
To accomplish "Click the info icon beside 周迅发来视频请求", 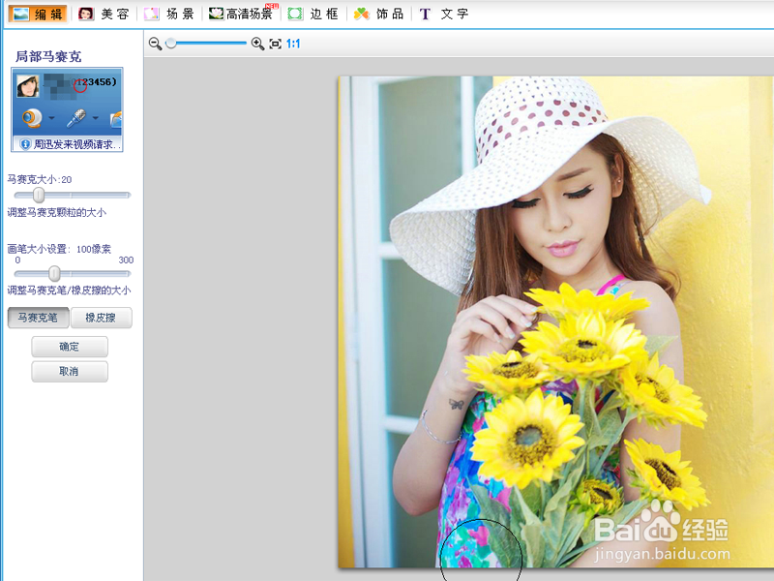I will [x=25, y=144].
